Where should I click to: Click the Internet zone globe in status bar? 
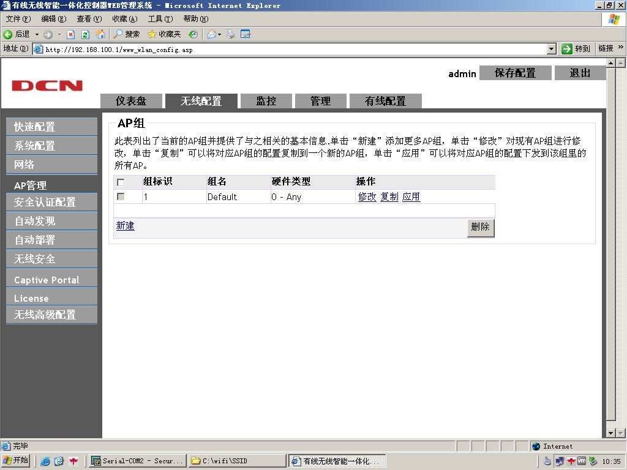pyautogui.click(x=536, y=446)
